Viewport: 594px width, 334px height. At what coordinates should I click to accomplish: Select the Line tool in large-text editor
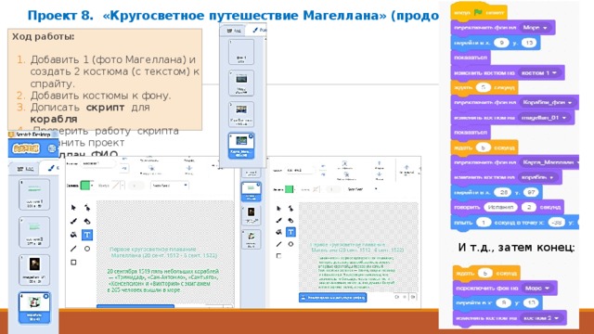coord(73,249)
